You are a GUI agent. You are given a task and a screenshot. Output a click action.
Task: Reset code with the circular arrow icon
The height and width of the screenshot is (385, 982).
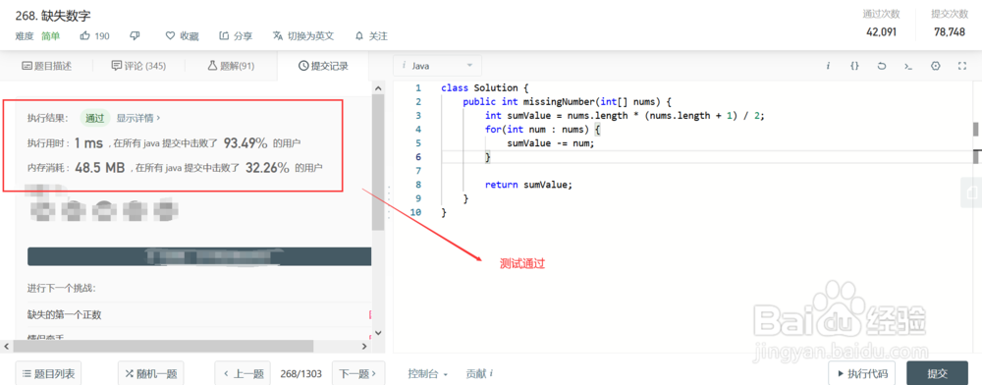881,66
